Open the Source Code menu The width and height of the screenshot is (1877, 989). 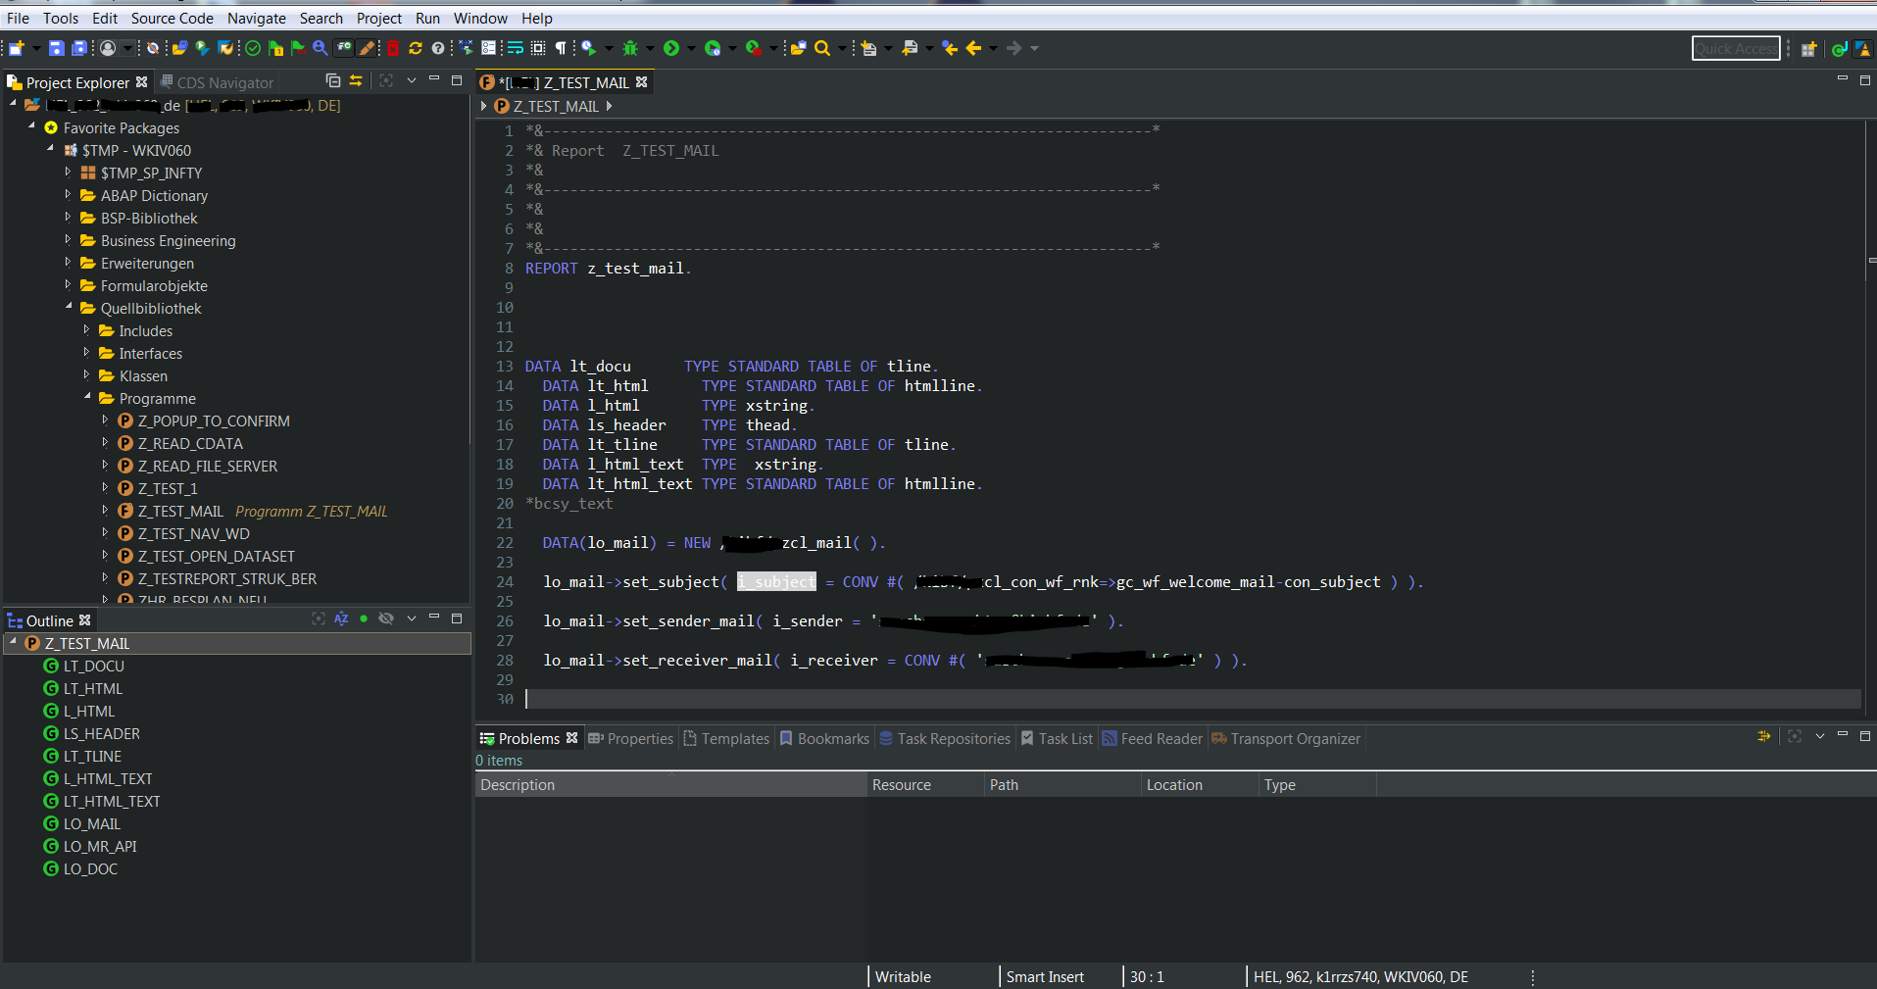(x=172, y=18)
